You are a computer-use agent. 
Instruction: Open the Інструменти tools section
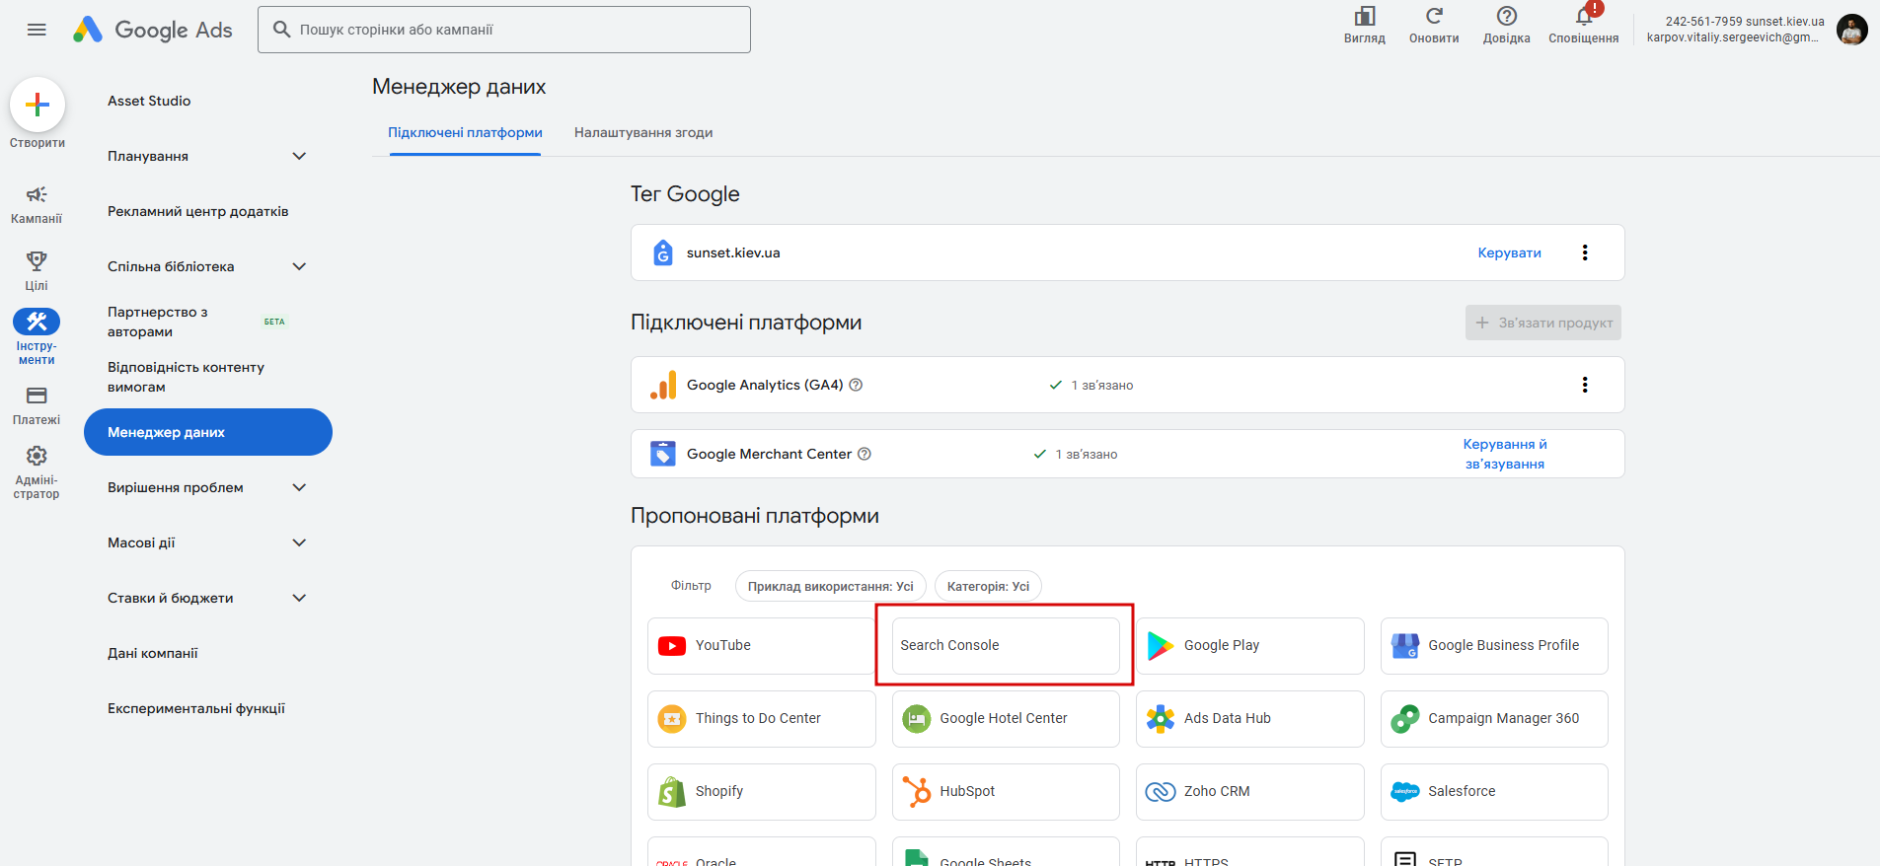point(37,336)
